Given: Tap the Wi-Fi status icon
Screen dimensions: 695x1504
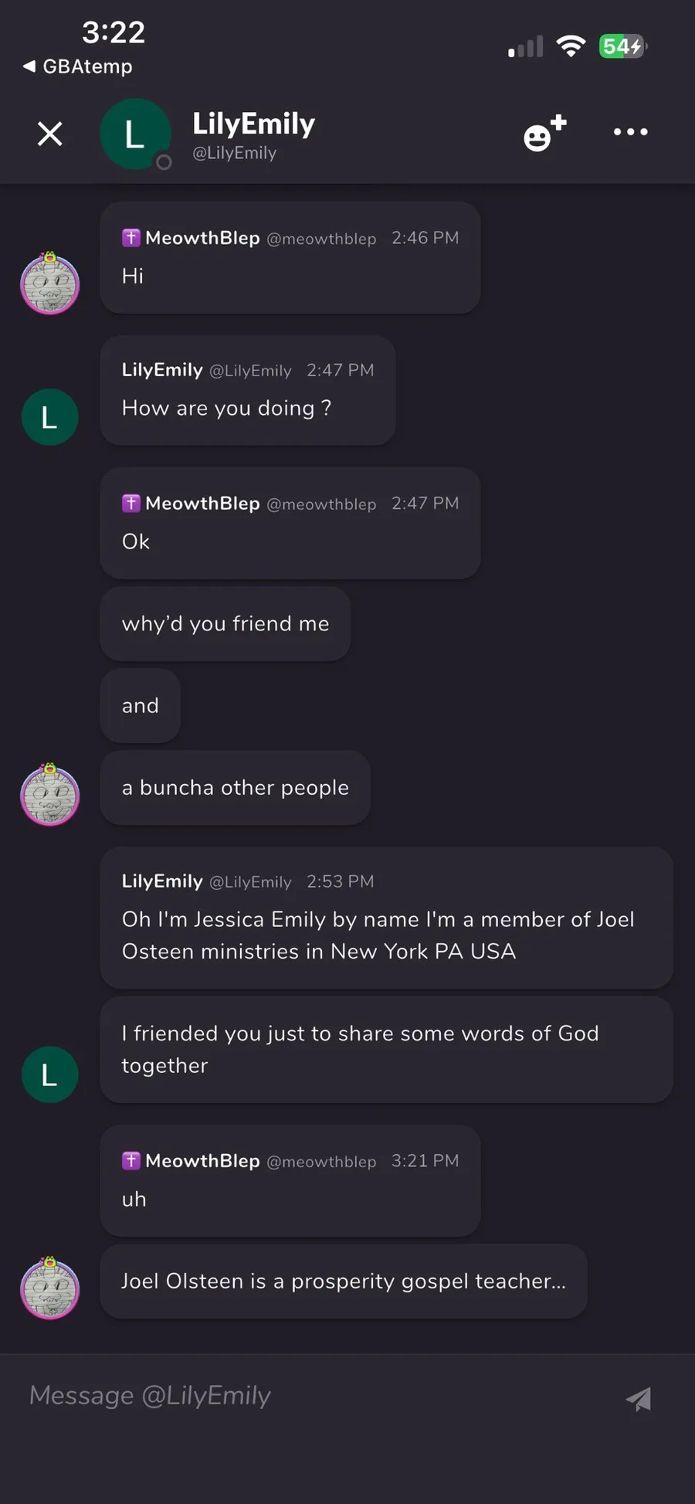Looking at the screenshot, I should coord(571,46).
